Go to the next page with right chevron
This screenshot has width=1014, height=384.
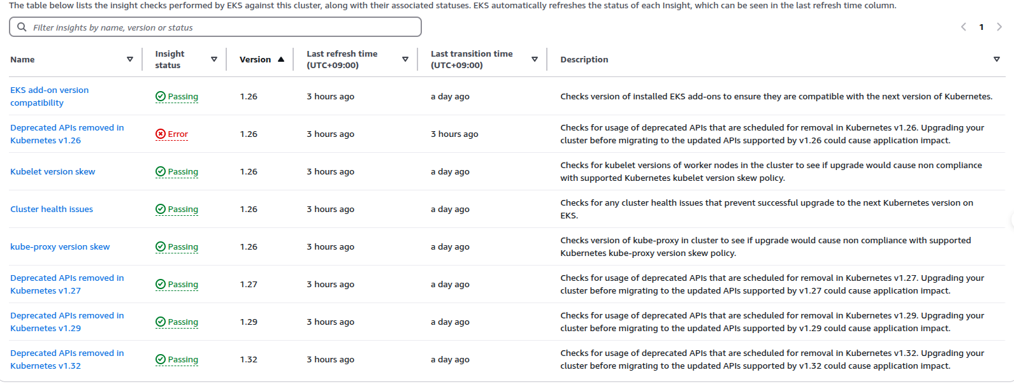999,27
